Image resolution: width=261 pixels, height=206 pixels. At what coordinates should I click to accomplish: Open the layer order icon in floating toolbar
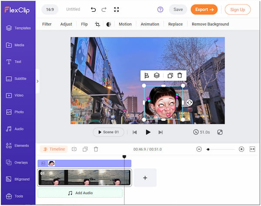tap(157, 75)
